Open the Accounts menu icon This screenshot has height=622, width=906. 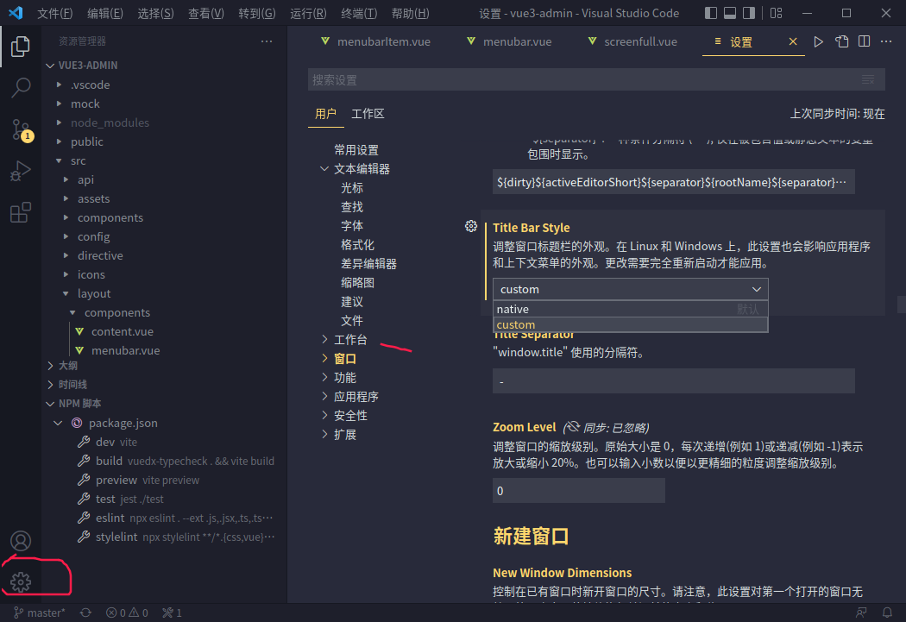pos(20,541)
